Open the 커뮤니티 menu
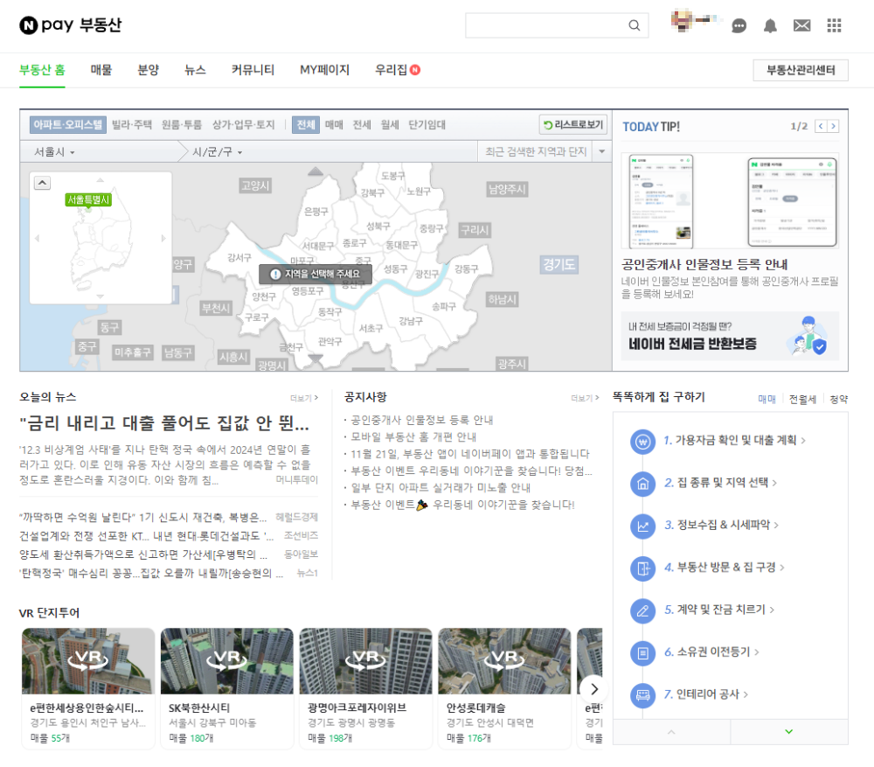This screenshot has width=874, height=767. click(253, 70)
